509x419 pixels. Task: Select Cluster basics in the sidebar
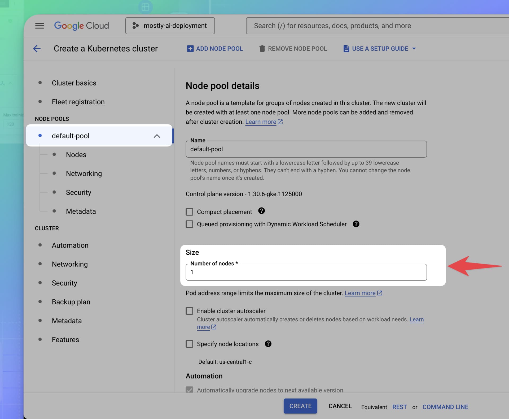click(74, 83)
